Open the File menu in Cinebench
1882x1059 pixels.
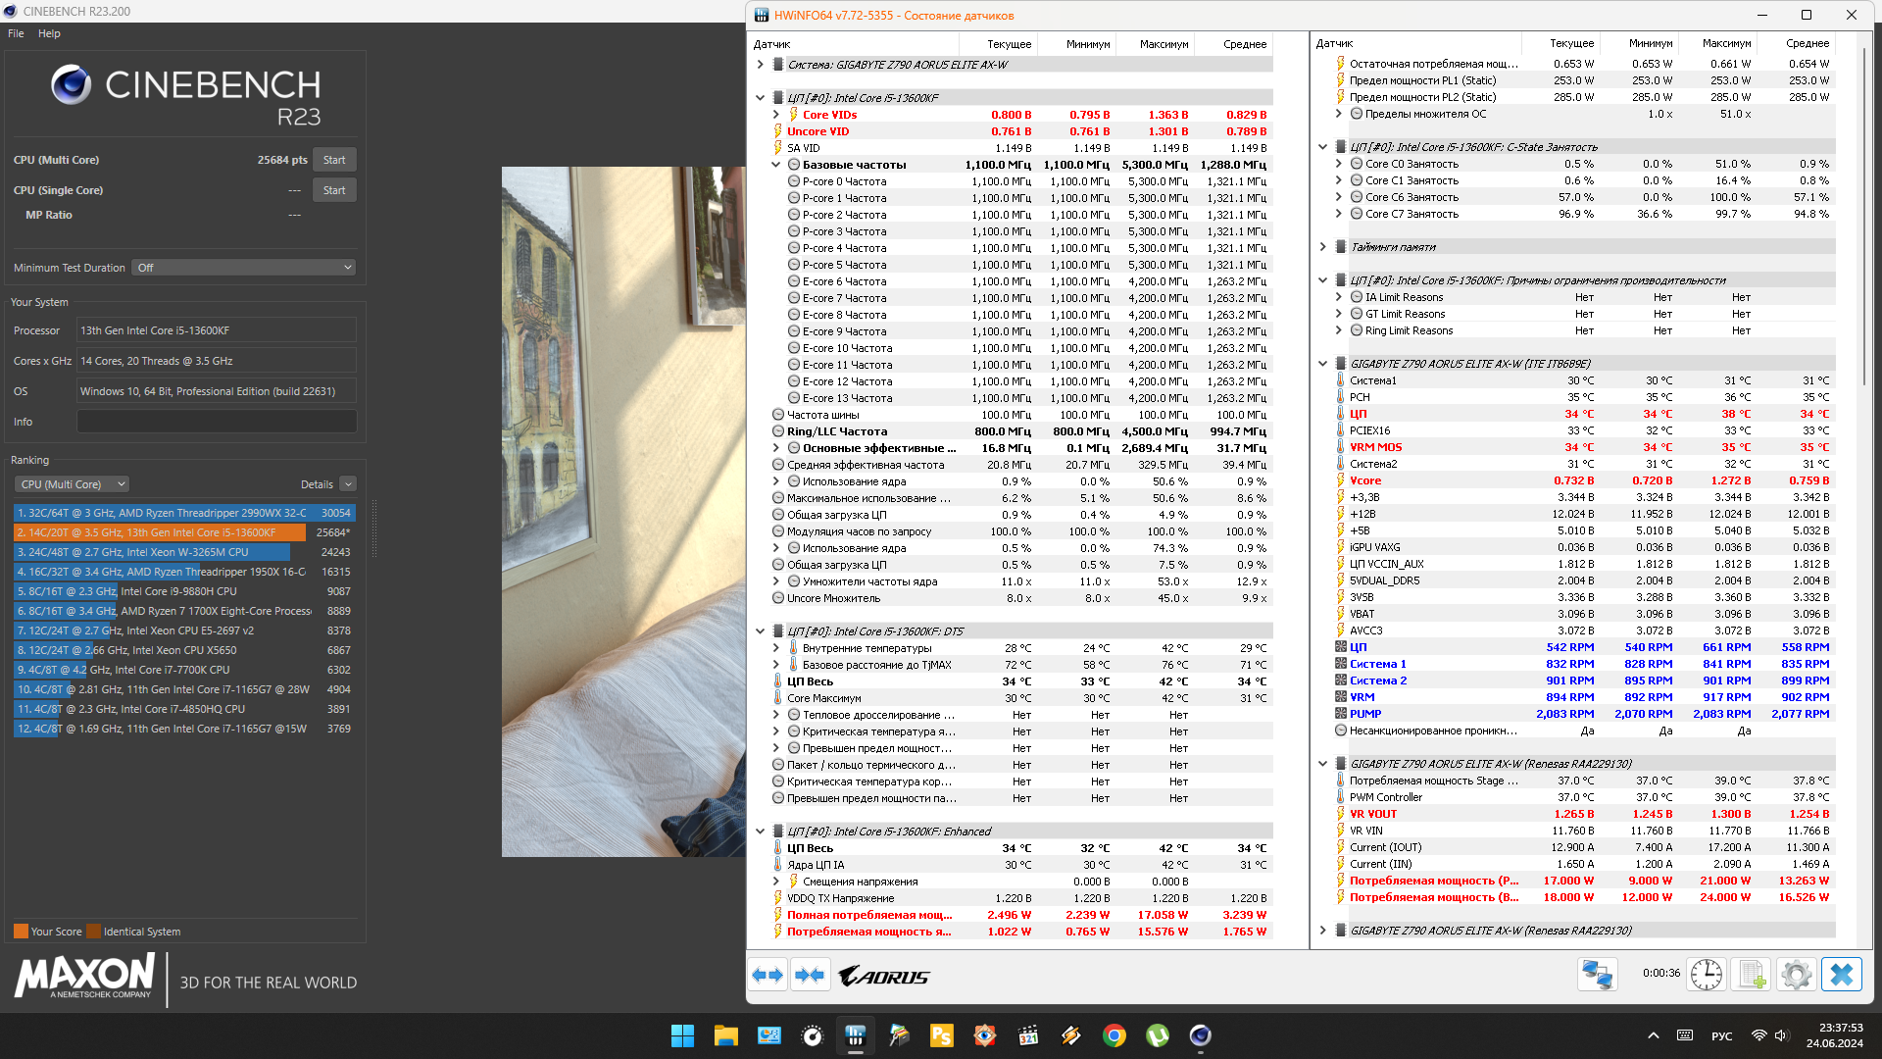16,33
